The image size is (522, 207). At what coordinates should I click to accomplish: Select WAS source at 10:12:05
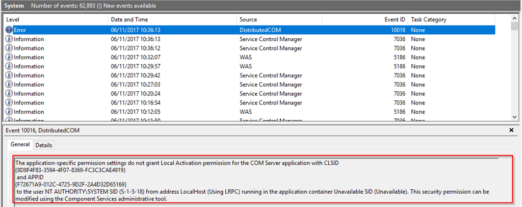click(246, 112)
